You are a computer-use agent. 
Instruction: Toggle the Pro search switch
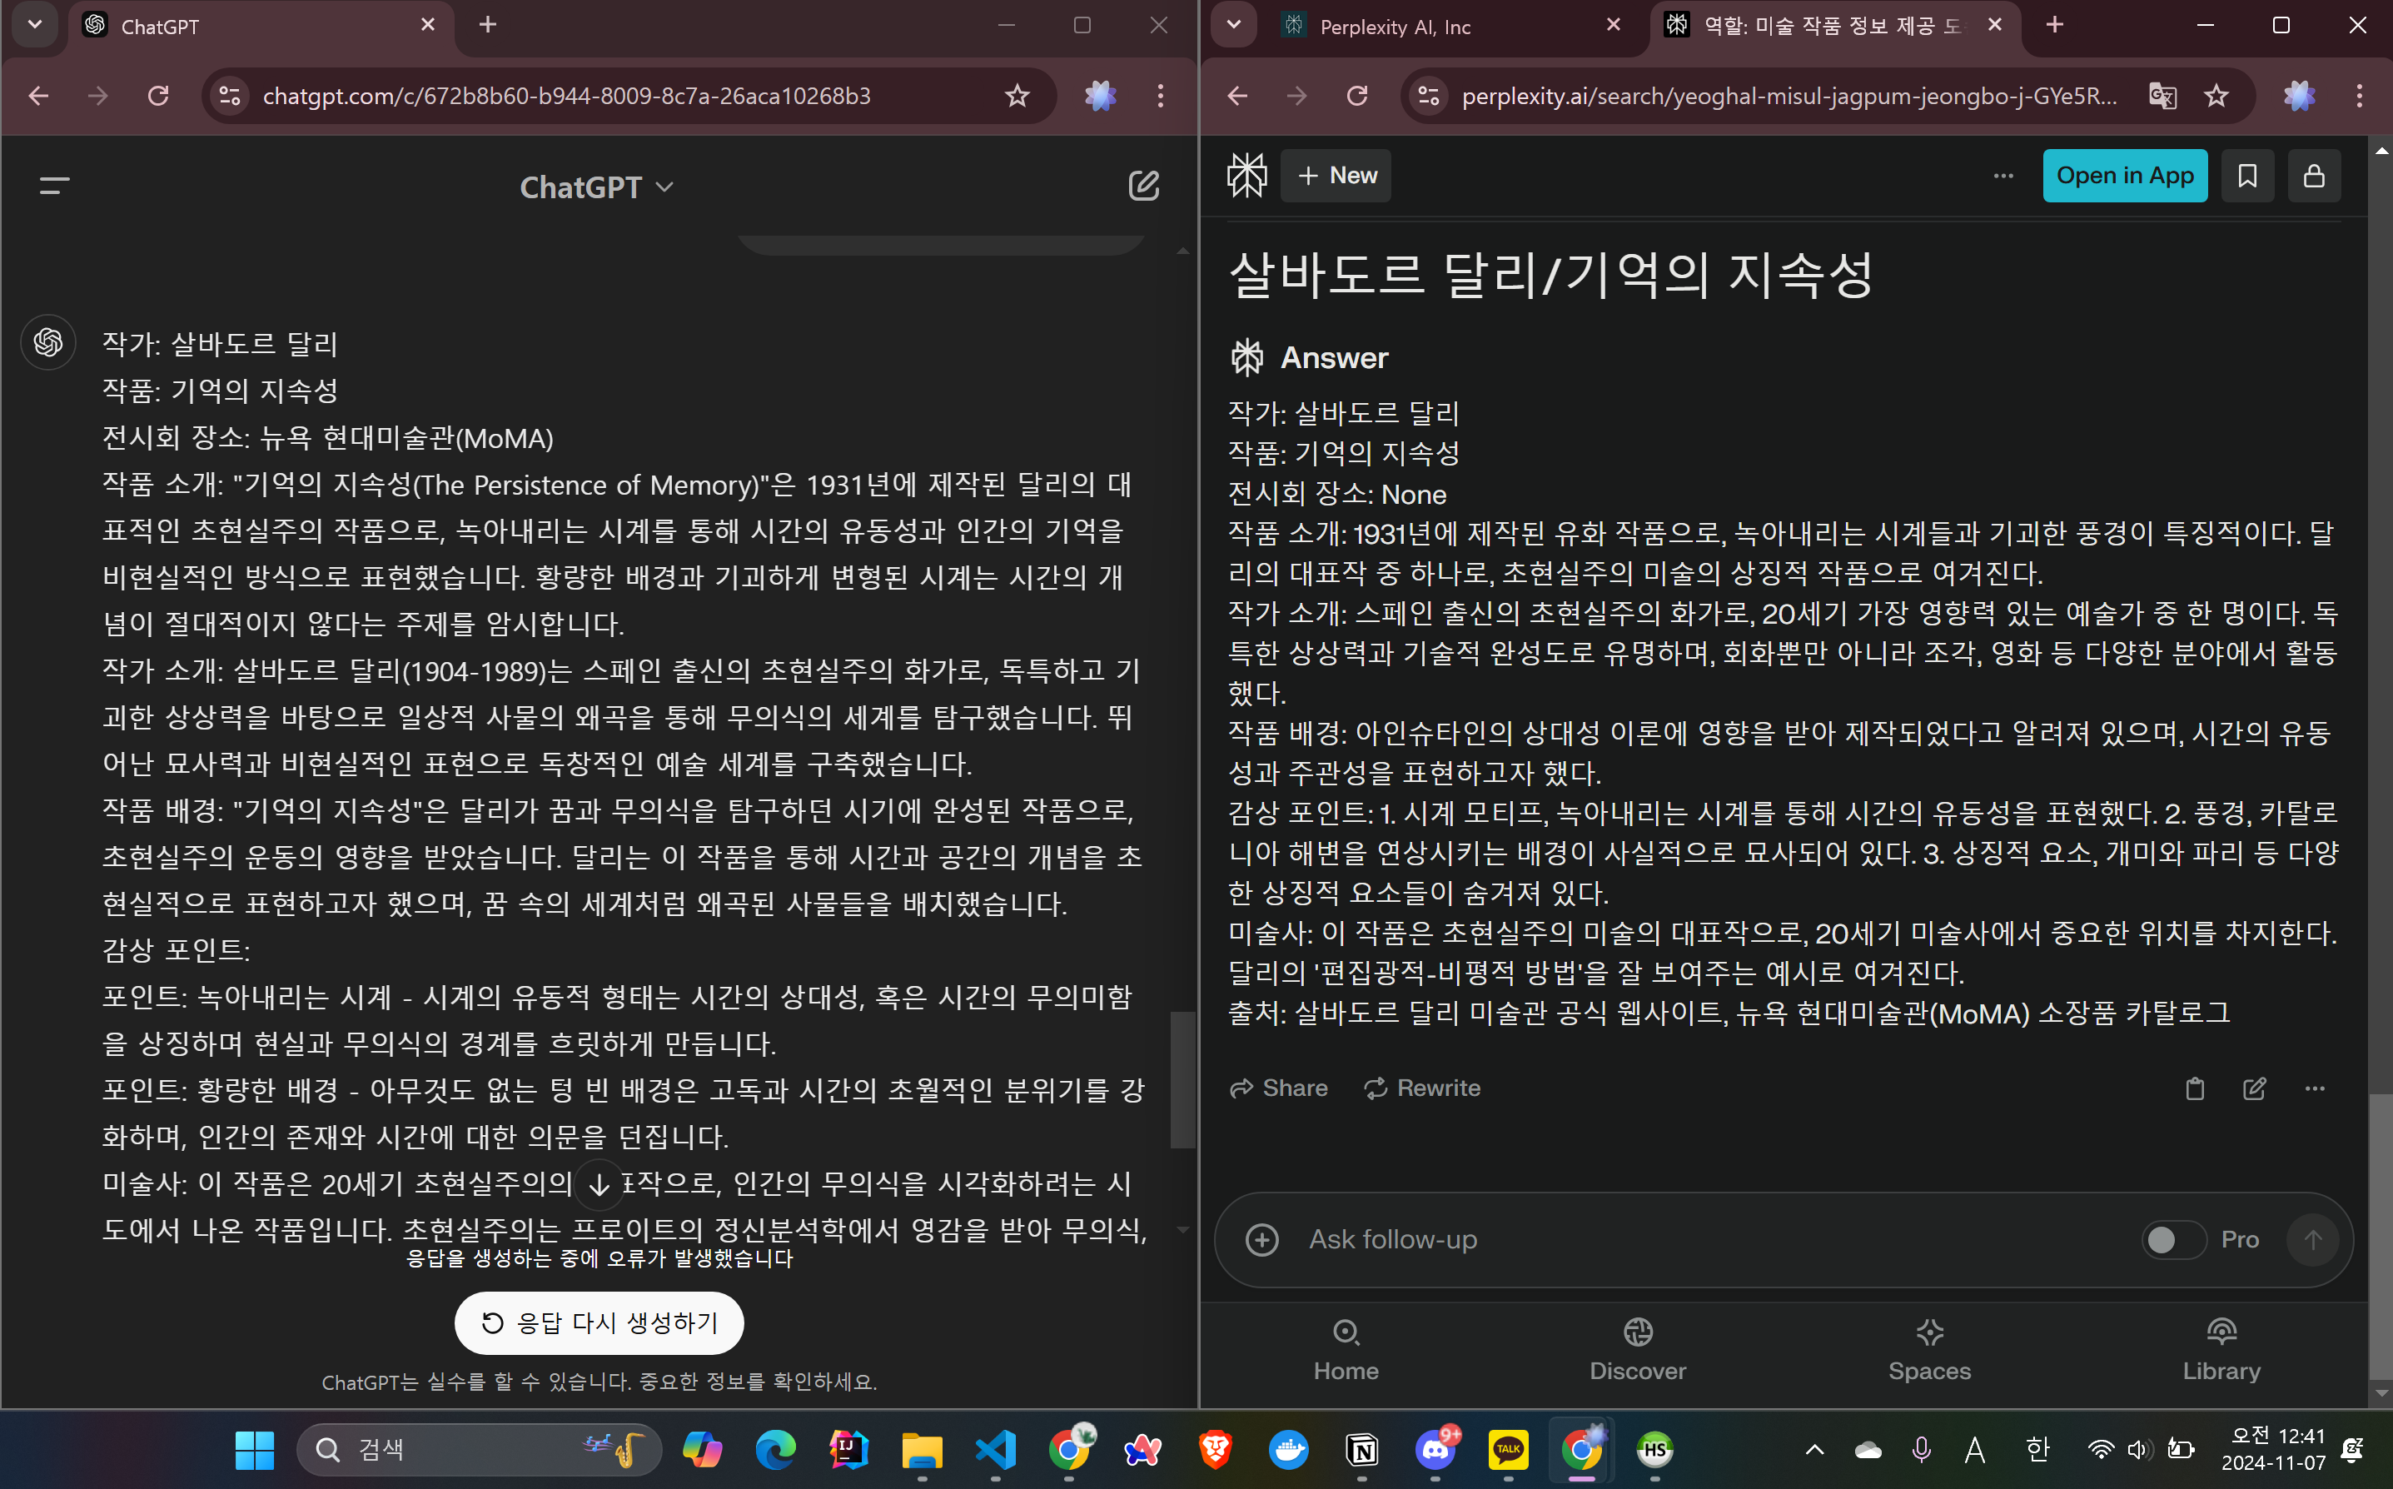pos(2172,1240)
